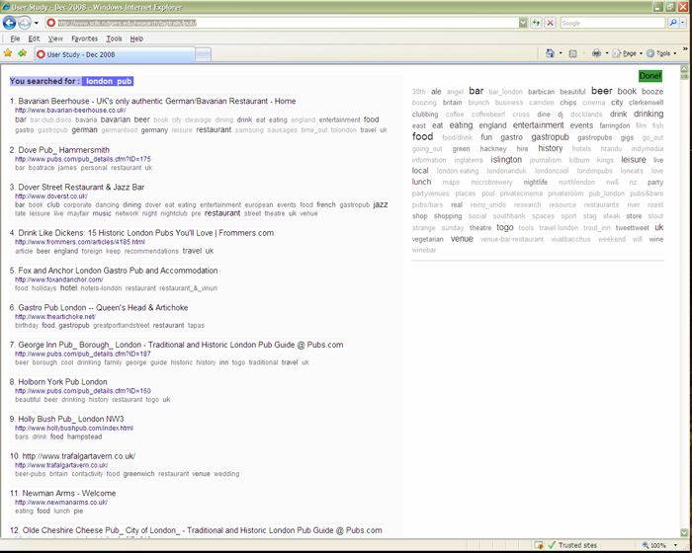Click the 'islington' tag in tag cloud
The height and width of the screenshot is (553, 692).
click(x=506, y=159)
